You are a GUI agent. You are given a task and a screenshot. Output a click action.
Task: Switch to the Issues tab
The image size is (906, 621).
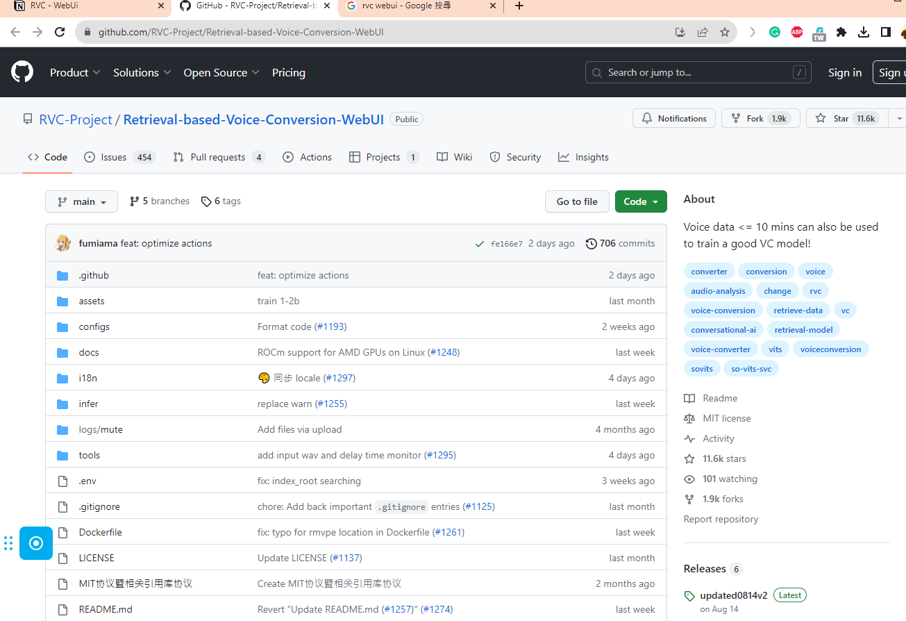point(119,157)
